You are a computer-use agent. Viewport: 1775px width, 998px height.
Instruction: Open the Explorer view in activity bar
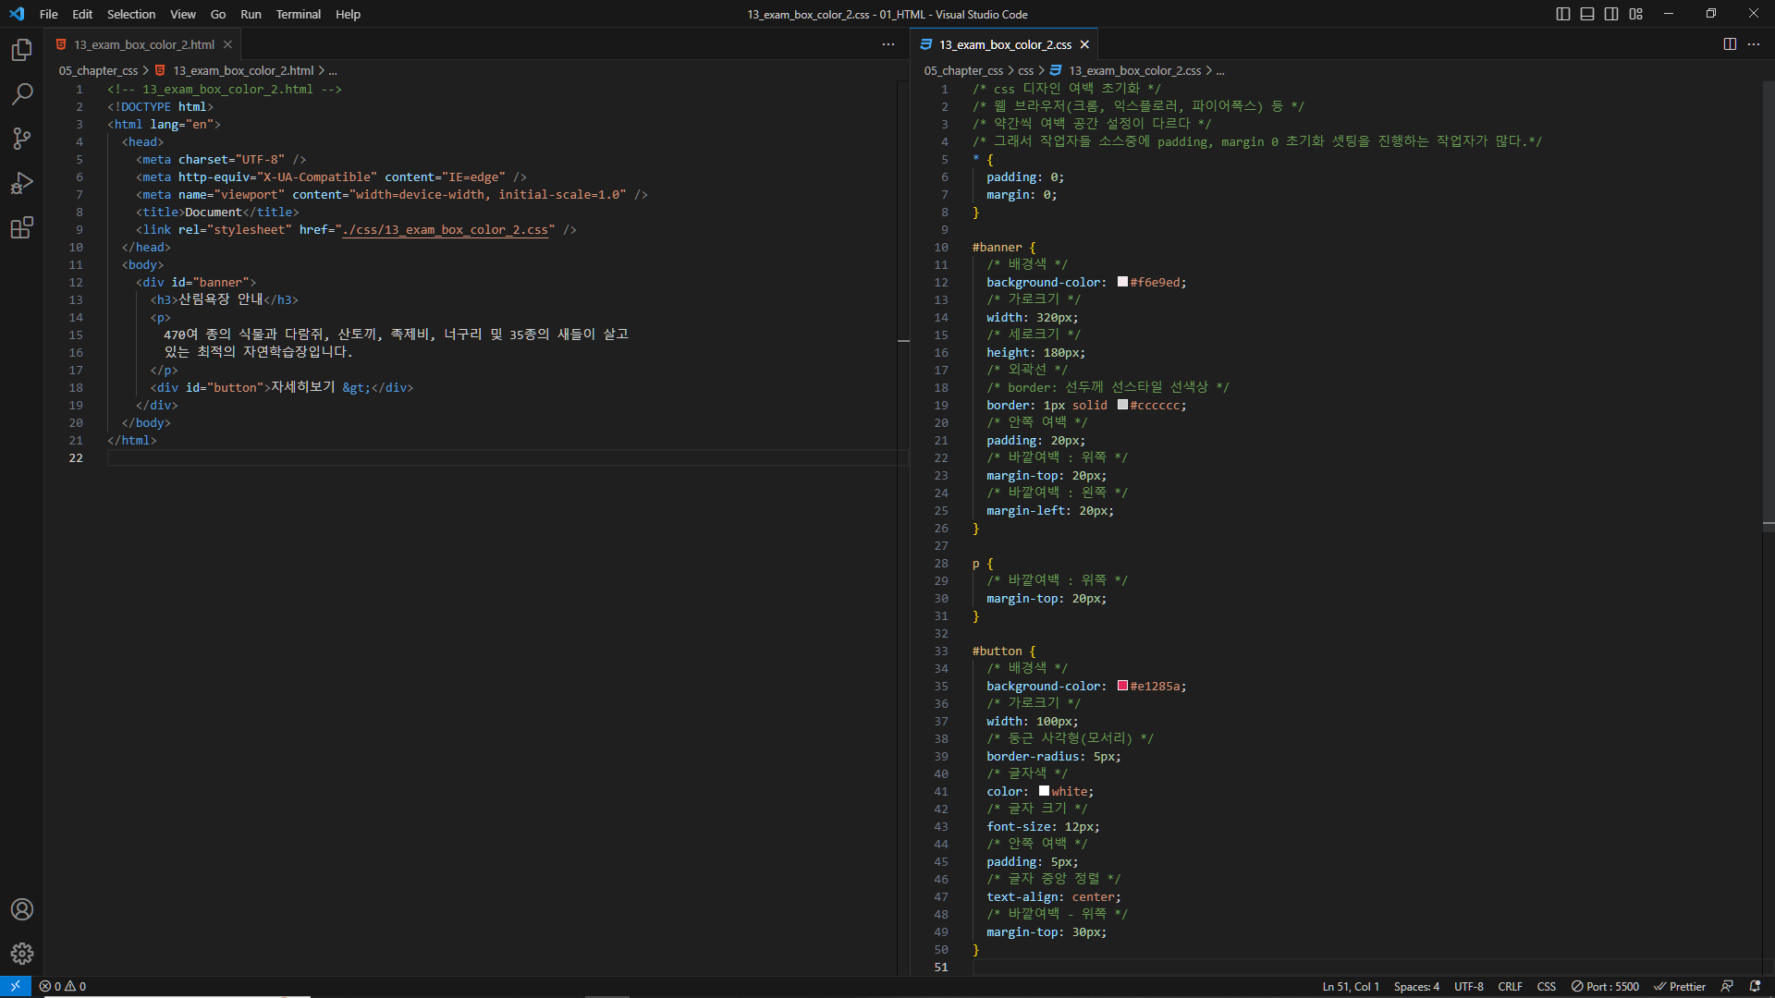click(22, 50)
